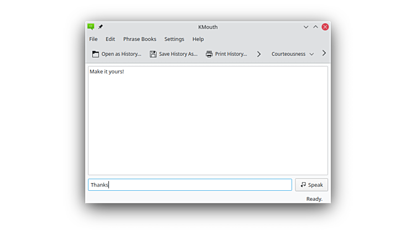Screen dimensions: 416x234
Task: Click the music note icon on Speak
Action: click(303, 185)
